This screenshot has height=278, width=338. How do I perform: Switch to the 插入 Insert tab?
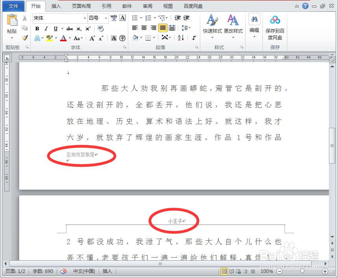tap(56, 6)
